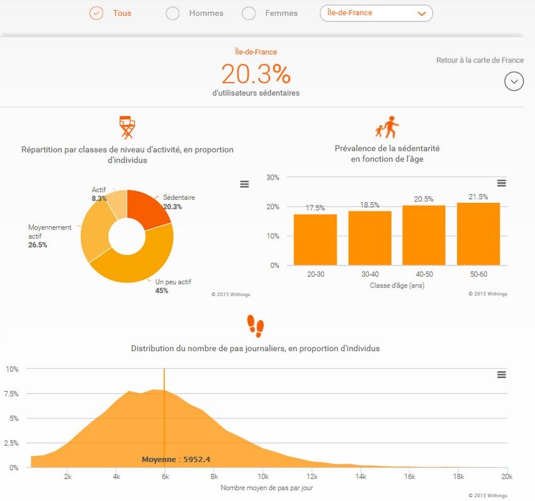Click the adult and child walking icon
The image size is (535, 501).
pos(387,127)
